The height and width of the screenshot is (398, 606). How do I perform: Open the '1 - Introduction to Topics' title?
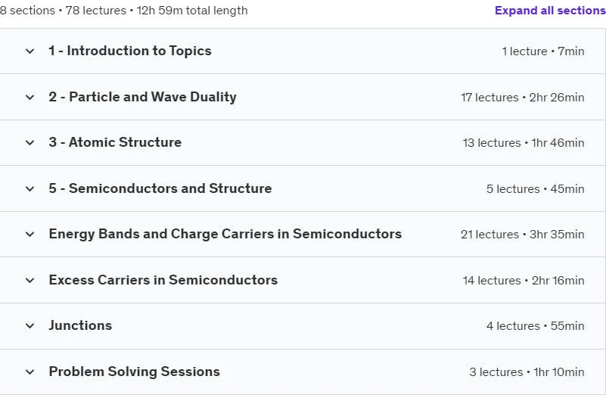130,51
